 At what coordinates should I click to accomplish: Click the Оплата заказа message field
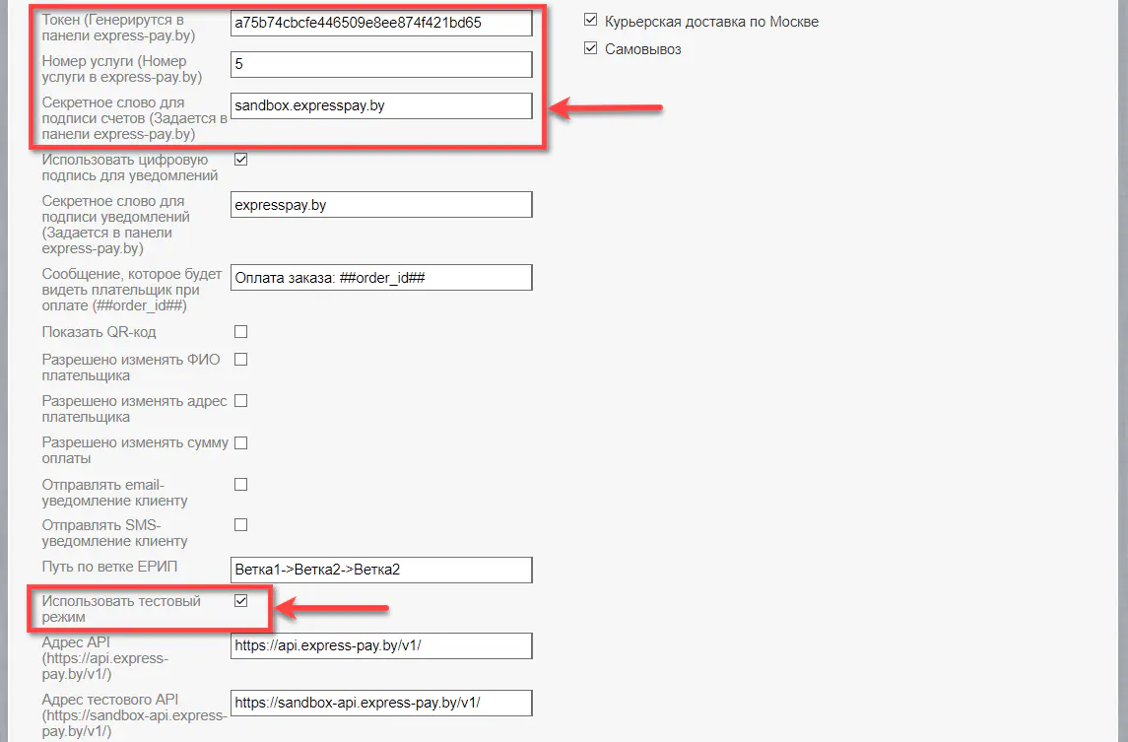pyautogui.click(x=380, y=278)
